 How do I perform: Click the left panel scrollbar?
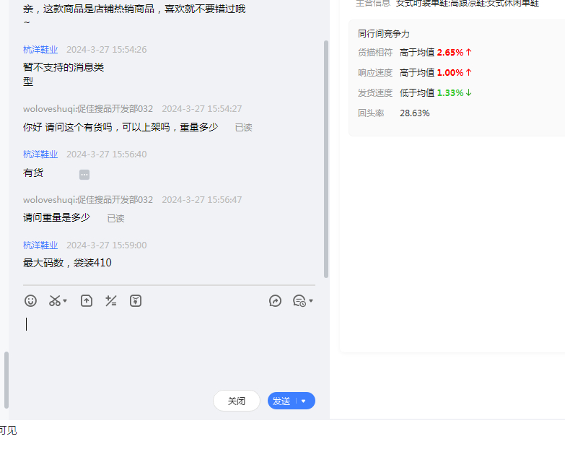coord(6,390)
